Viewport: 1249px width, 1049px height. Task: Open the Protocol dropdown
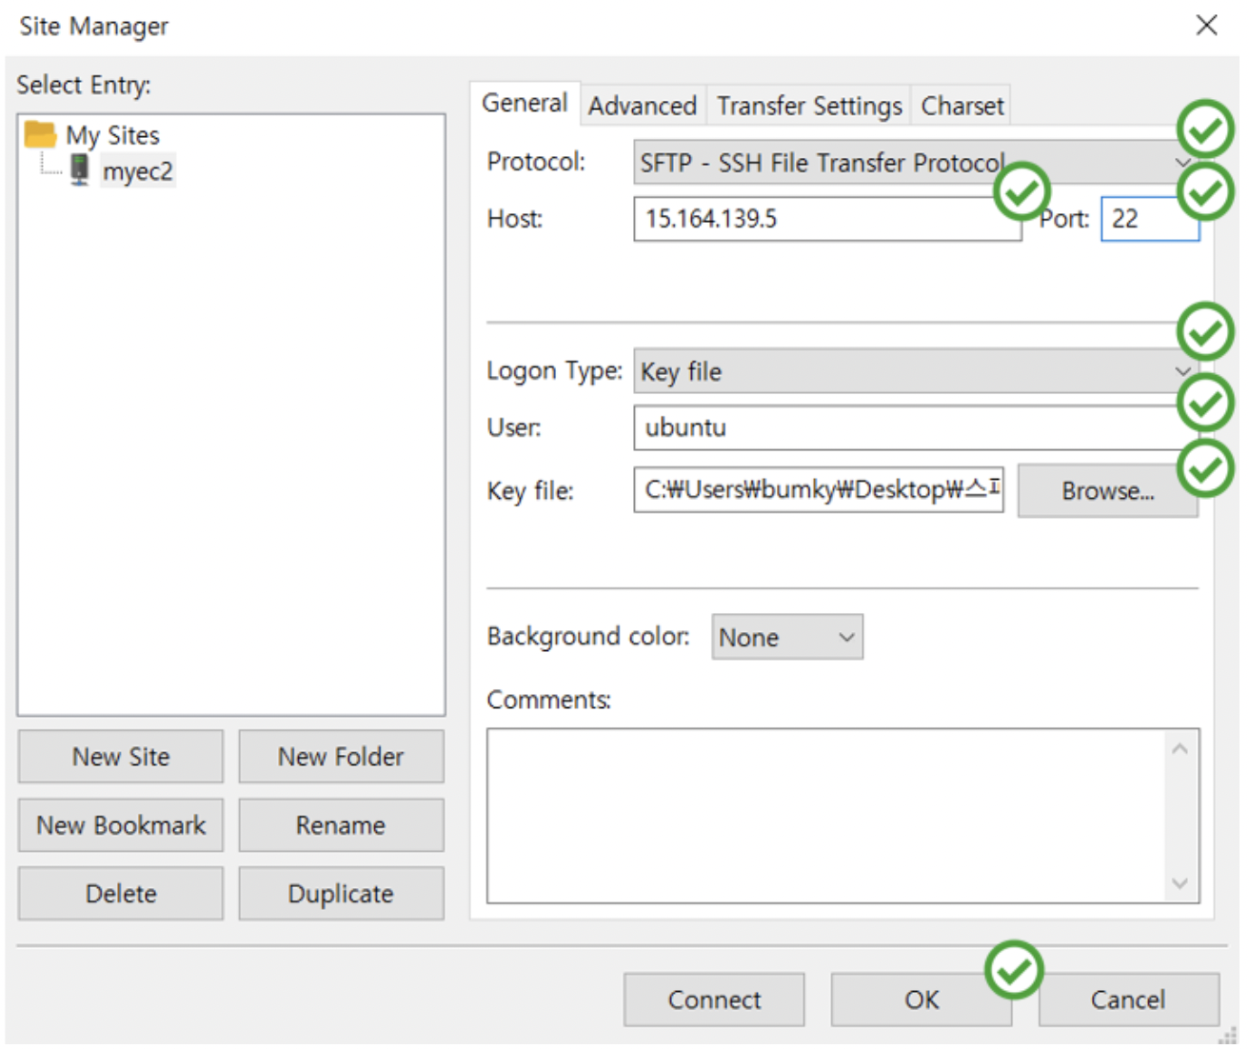click(x=915, y=163)
